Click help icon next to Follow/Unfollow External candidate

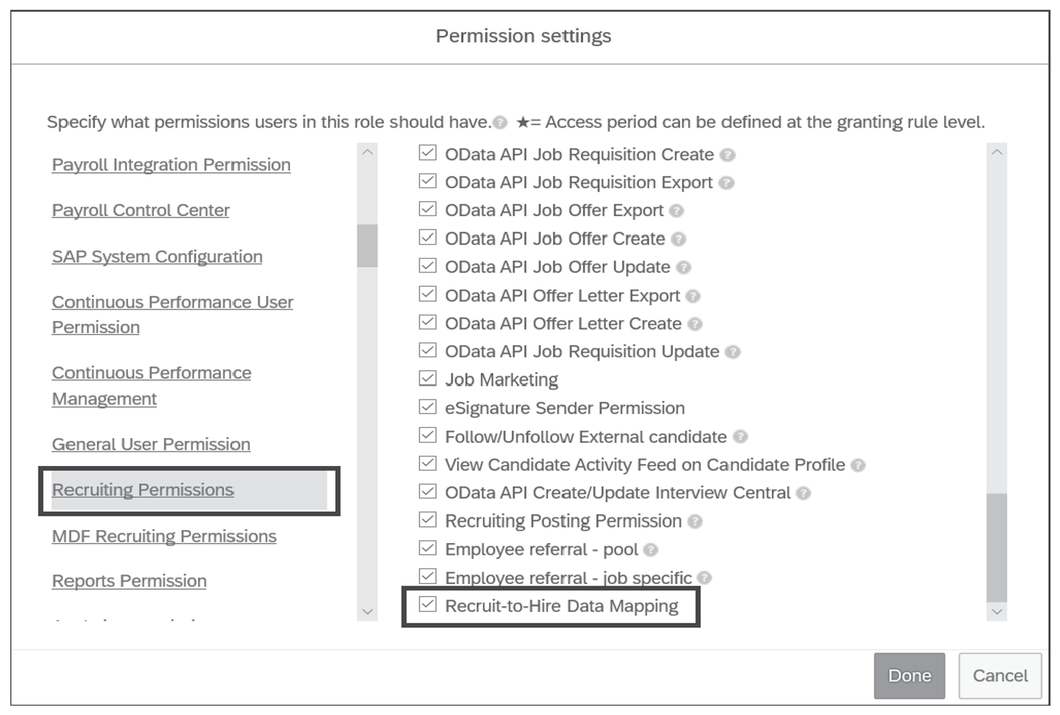coord(740,437)
